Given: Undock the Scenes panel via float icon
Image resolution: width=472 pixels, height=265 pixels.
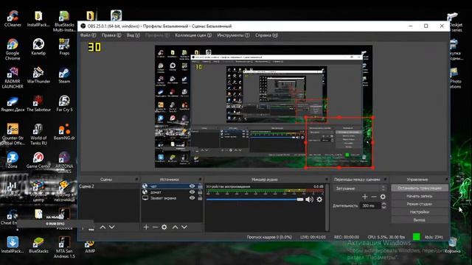Looking at the screenshot, I should tap(136, 179).
